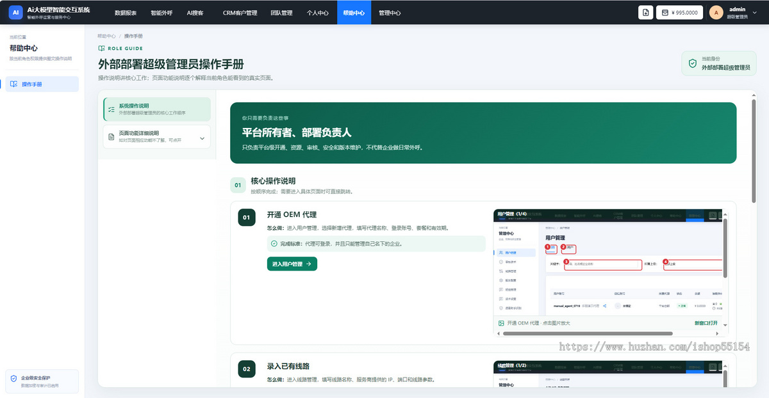
Task: Click the shield icon in 当前身份 badge
Action: point(692,63)
